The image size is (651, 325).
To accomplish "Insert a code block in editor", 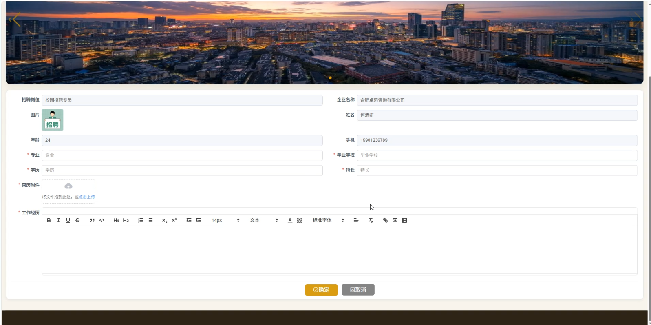I will point(102,220).
